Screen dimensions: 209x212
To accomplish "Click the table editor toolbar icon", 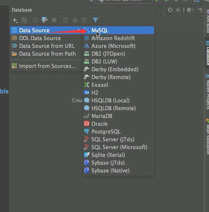I will coord(65,20).
